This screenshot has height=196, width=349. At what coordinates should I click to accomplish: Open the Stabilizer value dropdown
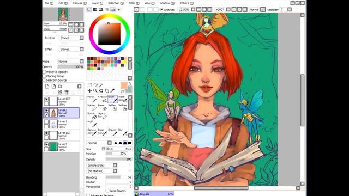coord(290,10)
